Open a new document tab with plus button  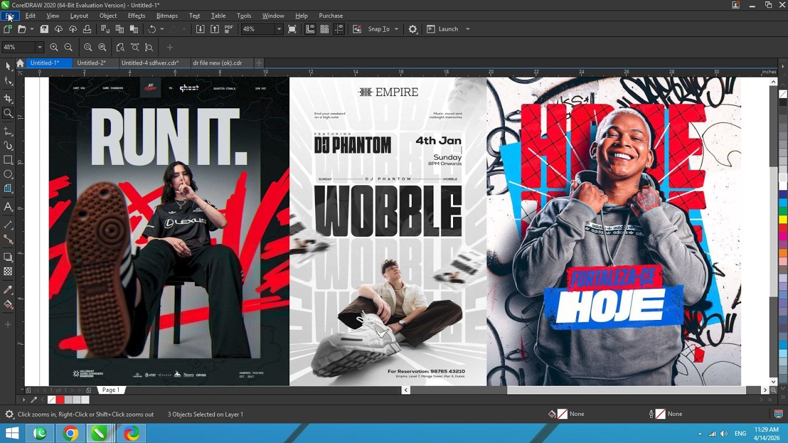click(x=259, y=63)
